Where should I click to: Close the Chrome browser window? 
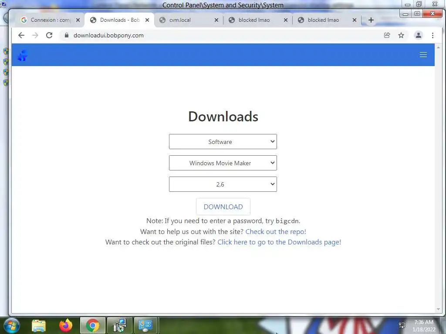[432, 13]
